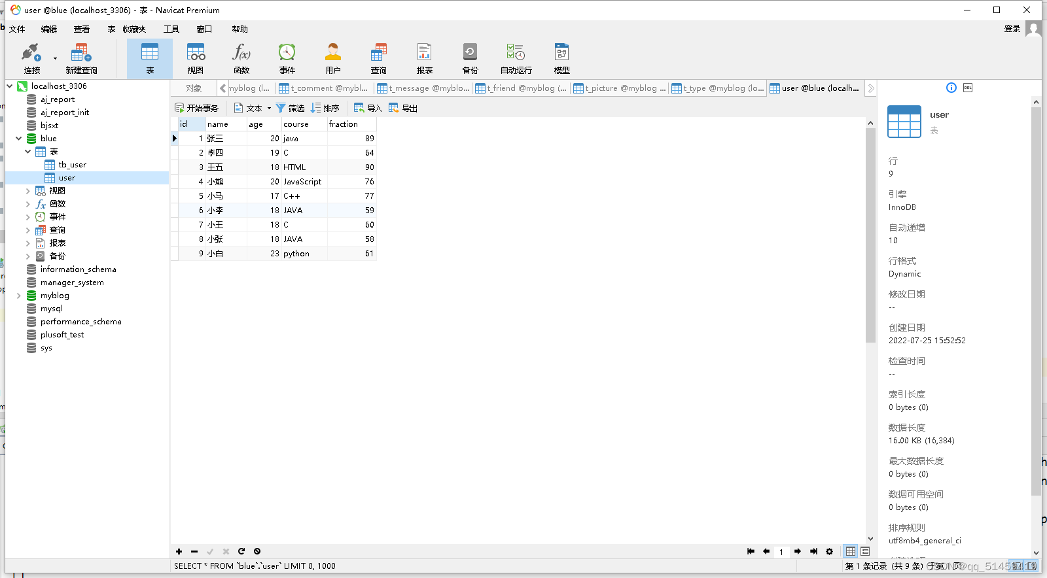1047x578 pixels.
Task: Open the 事件 (Event) objects
Action: [x=287, y=58]
